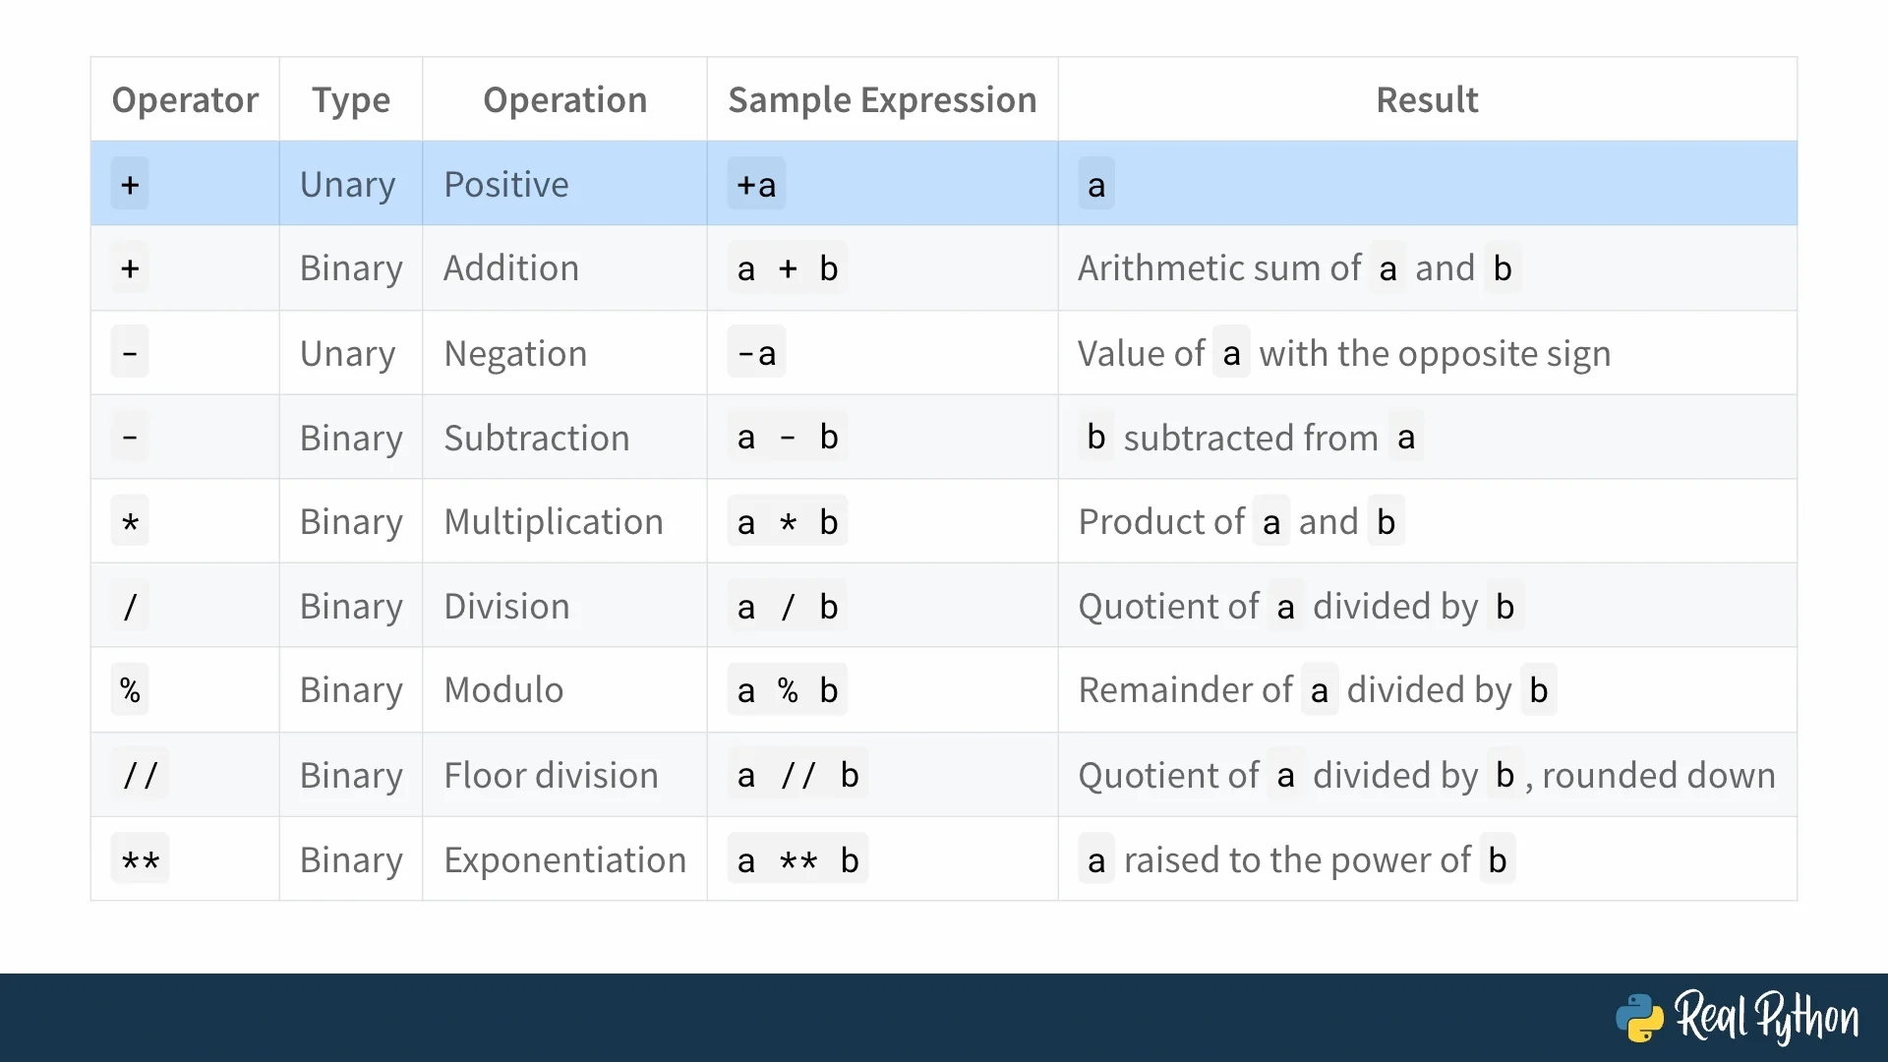Click the Real Python logo
The height and width of the screenshot is (1062, 1888).
[1737, 1017]
